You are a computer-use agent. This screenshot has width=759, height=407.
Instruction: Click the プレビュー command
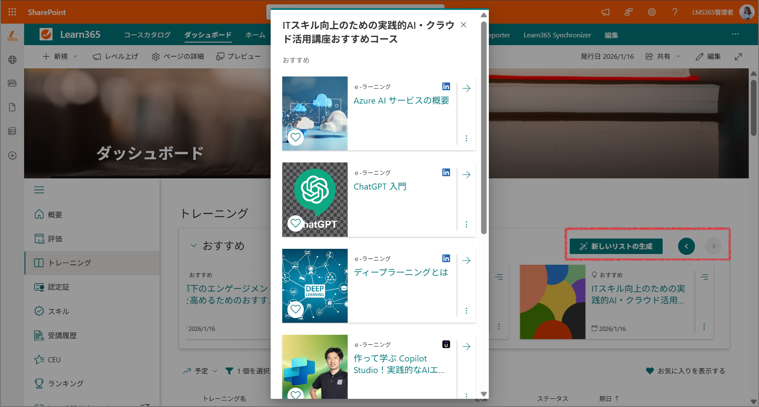(x=238, y=56)
